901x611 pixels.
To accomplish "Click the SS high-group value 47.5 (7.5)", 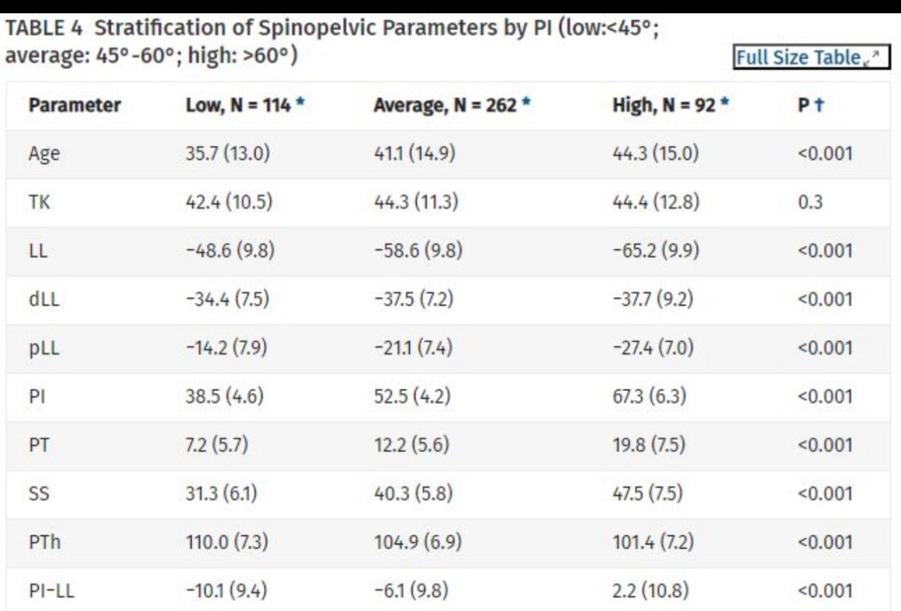I will (x=647, y=493).
